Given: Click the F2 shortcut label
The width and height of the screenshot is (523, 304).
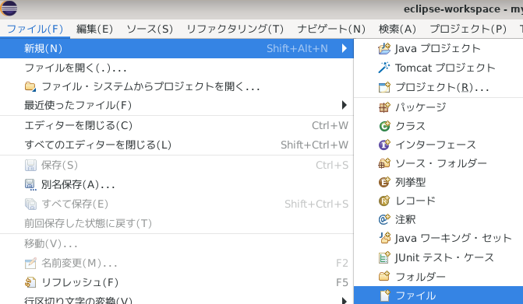Looking at the screenshot, I should click(x=342, y=263).
